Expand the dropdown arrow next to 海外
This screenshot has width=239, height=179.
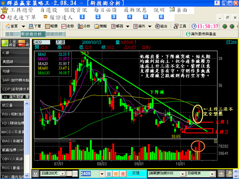click(x=150, y=27)
